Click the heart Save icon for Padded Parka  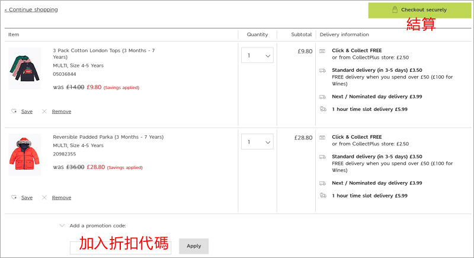click(14, 198)
